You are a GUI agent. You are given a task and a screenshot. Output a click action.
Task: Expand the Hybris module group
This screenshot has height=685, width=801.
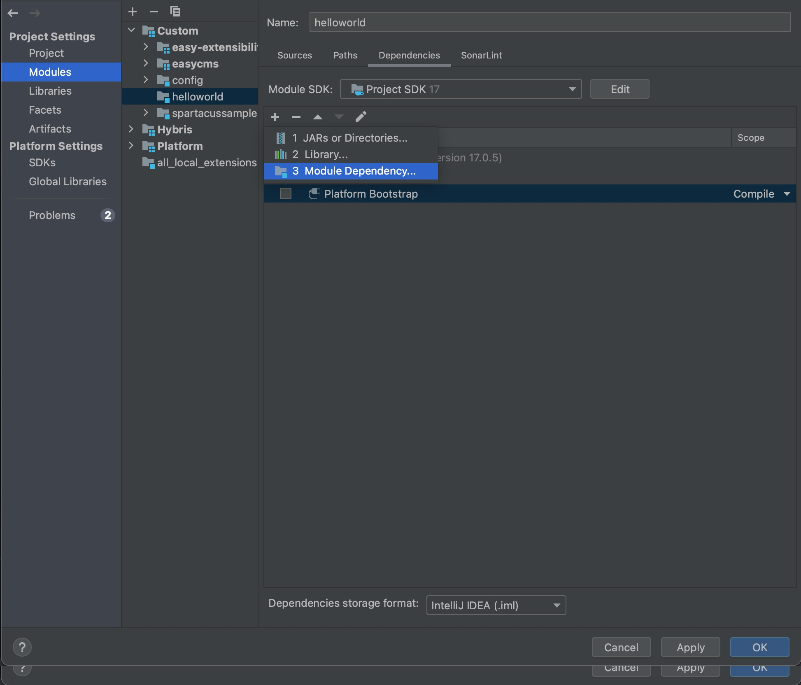pyautogui.click(x=131, y=129)
